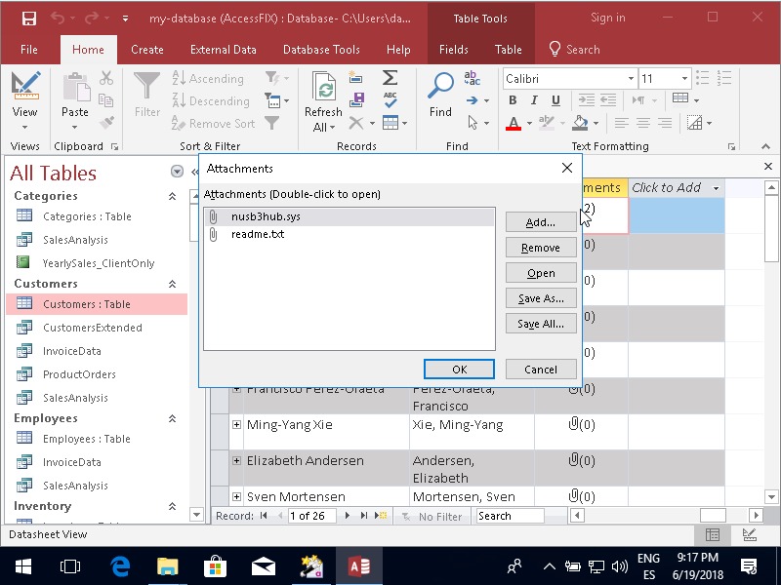Toggle Italic text formatting

click(534, 100)
